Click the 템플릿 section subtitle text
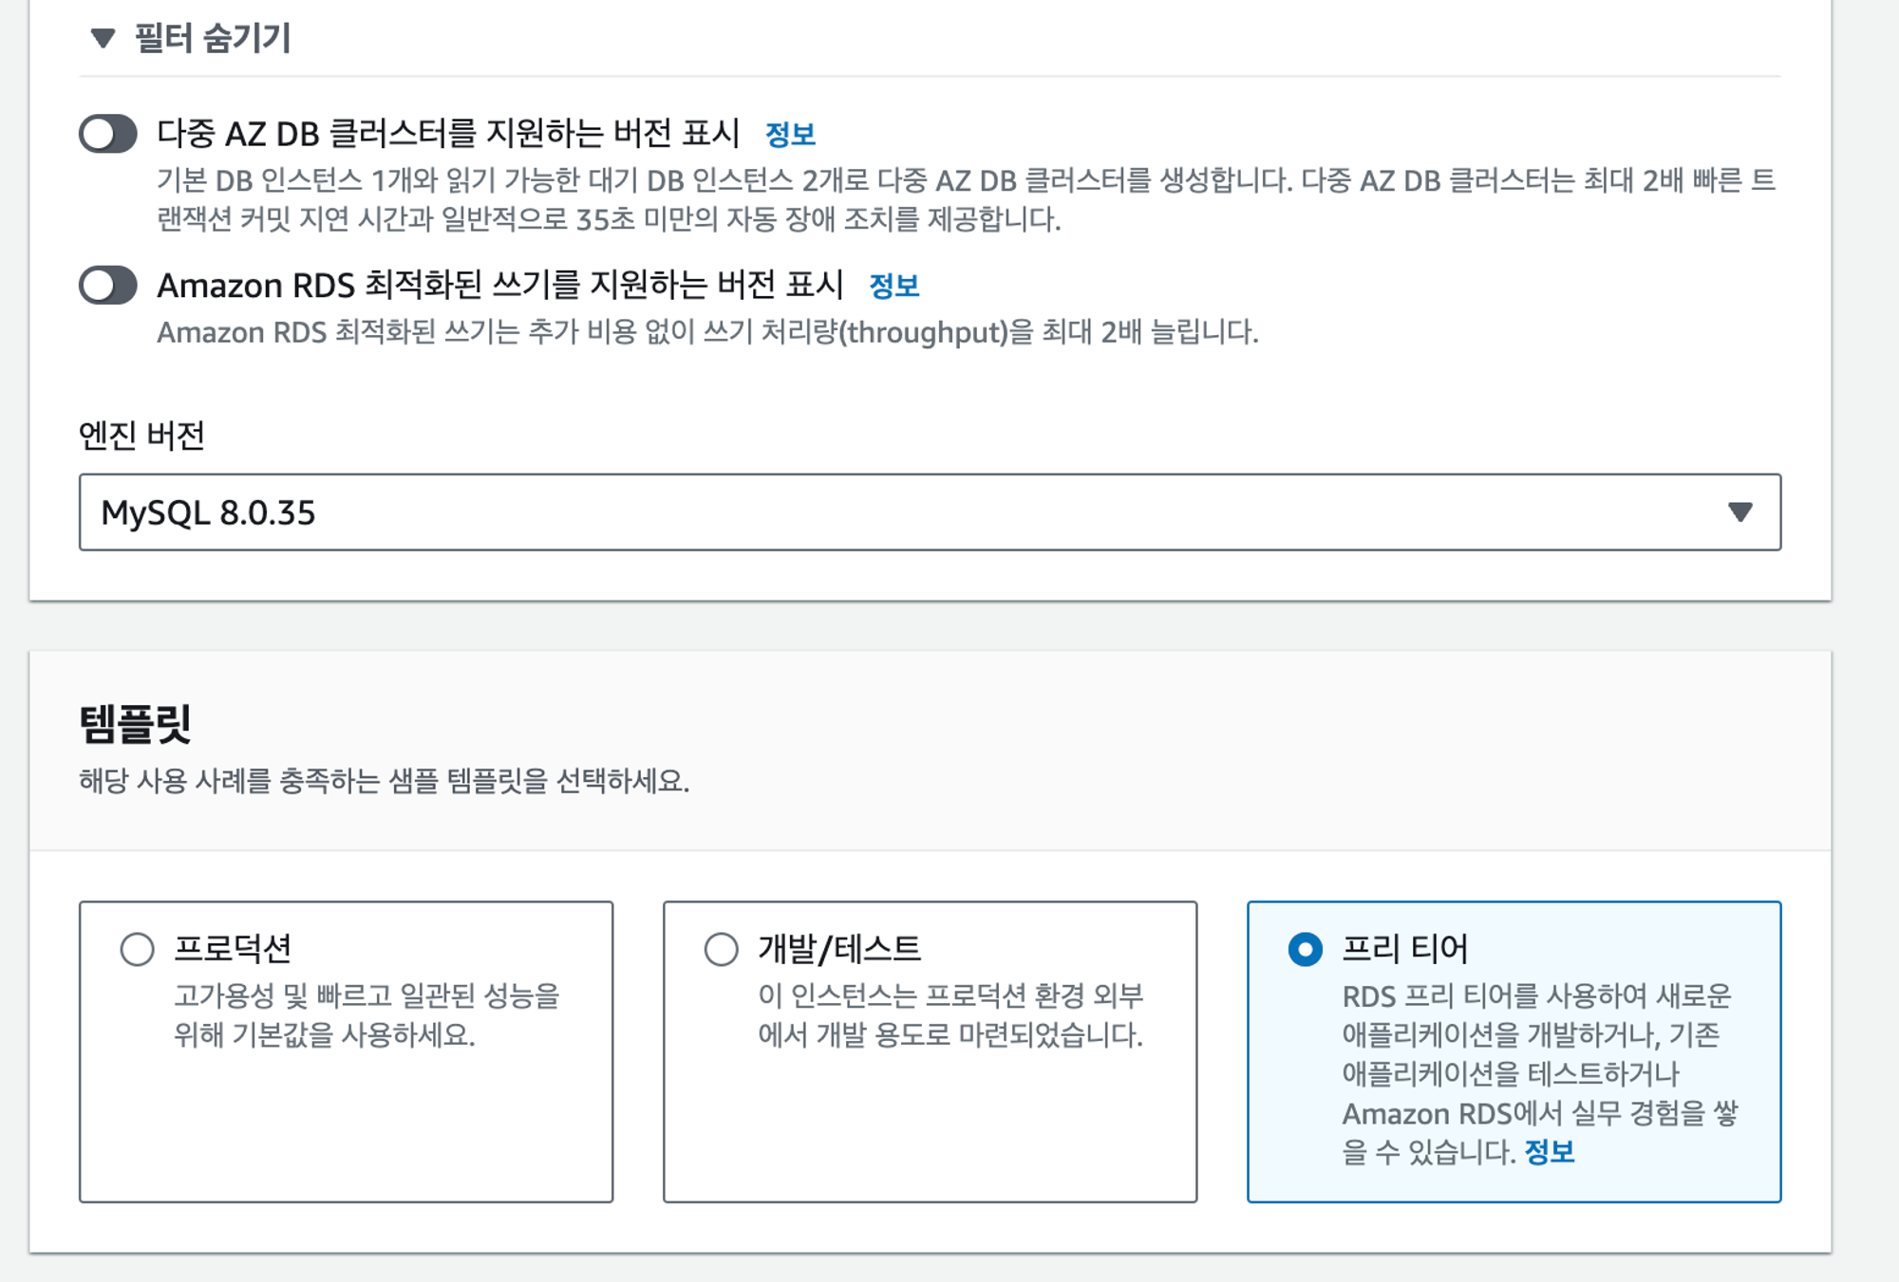This screenshot has height=1282, width=1899. tap(384, 781)
